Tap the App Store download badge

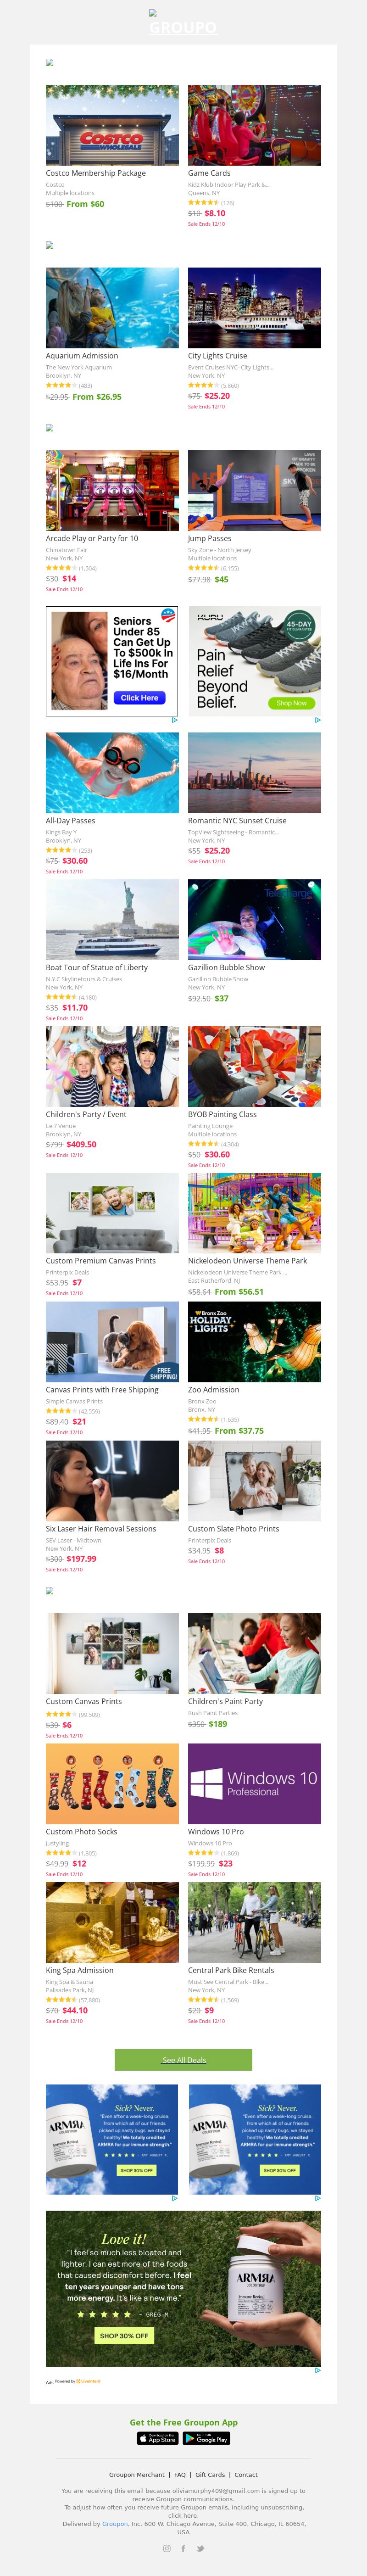(158, 2439)
